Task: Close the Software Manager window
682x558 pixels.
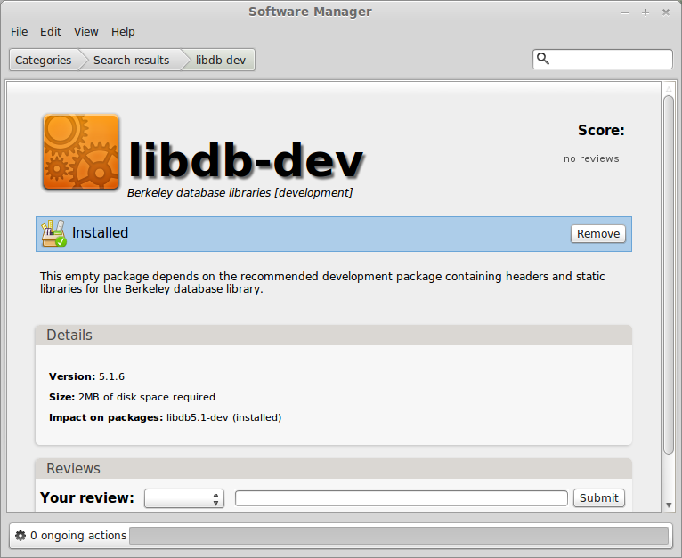Action: pyautogui.click(x=666, y=12)
